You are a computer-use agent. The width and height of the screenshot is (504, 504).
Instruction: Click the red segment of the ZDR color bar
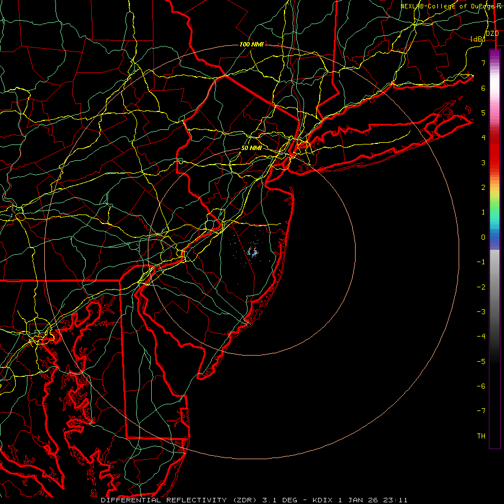494,151
